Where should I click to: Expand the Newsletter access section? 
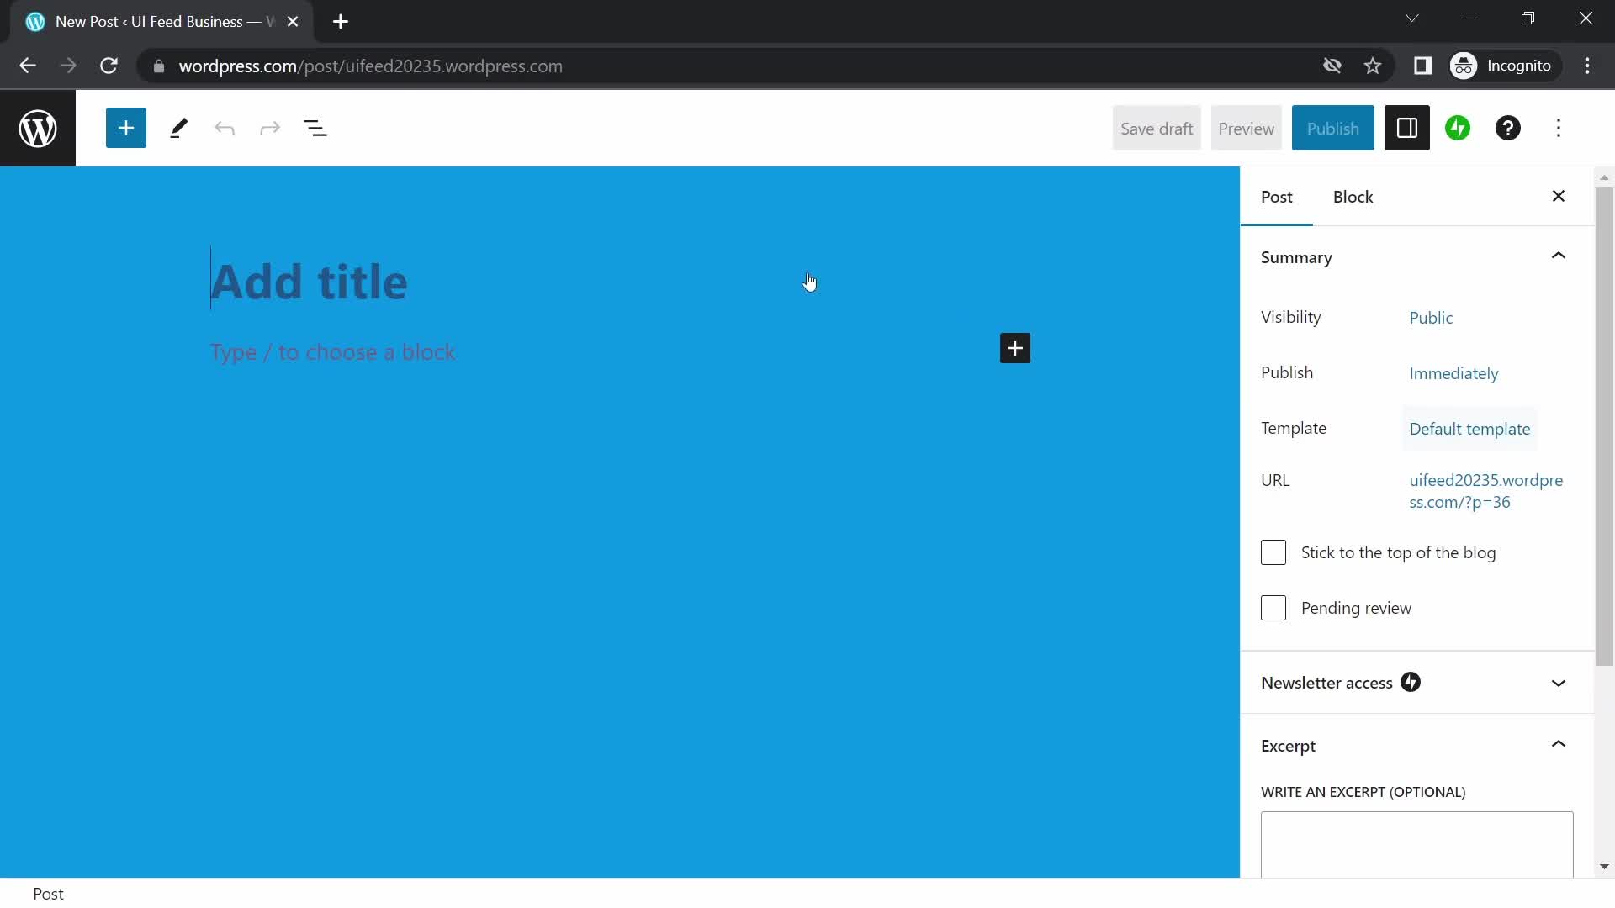1559,683
